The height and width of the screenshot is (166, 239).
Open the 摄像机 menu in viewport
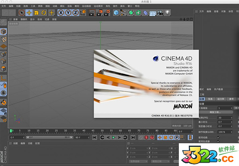24,19
